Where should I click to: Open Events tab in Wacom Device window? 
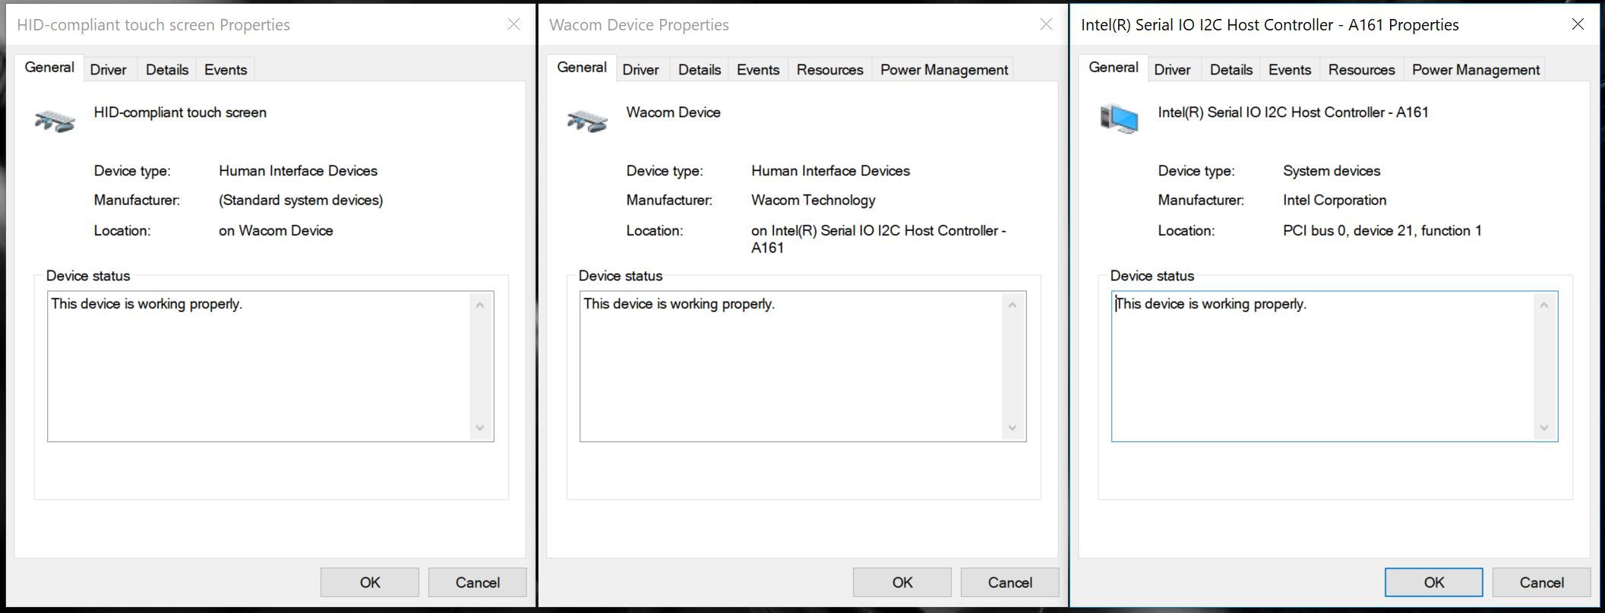[758, 70]
